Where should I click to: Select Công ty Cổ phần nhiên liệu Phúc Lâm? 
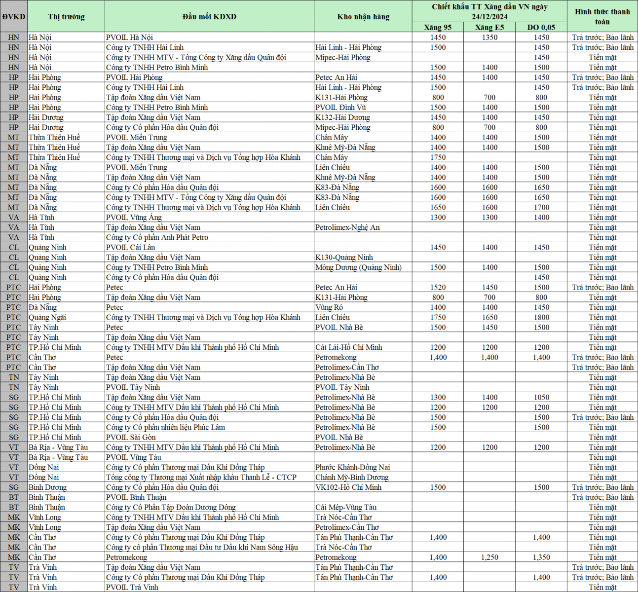[209, 428]
